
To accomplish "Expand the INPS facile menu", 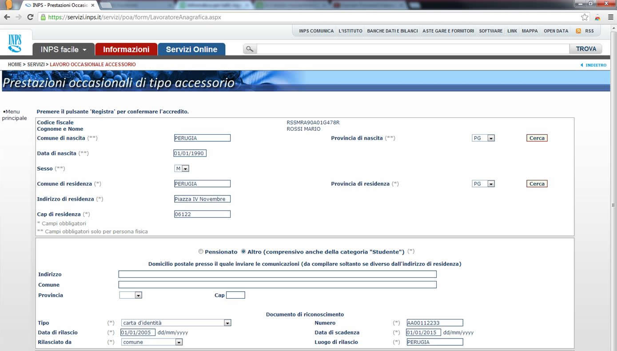I will click(x=64, y=49).
